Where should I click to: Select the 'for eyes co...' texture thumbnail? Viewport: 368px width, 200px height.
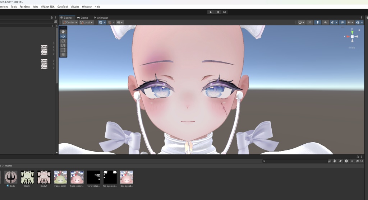110,177
